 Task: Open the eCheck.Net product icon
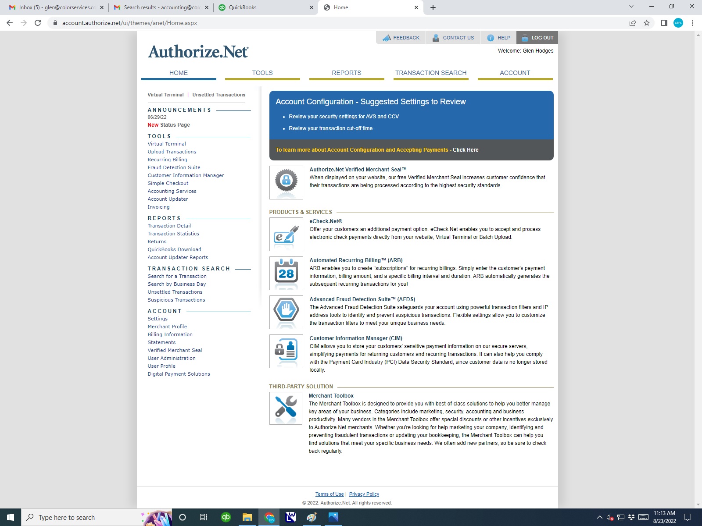286,234
